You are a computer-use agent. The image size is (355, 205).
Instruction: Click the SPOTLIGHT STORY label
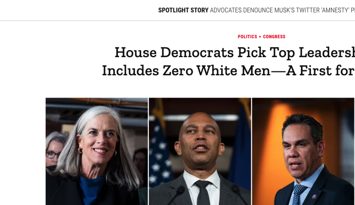click(x=183, y=10)
